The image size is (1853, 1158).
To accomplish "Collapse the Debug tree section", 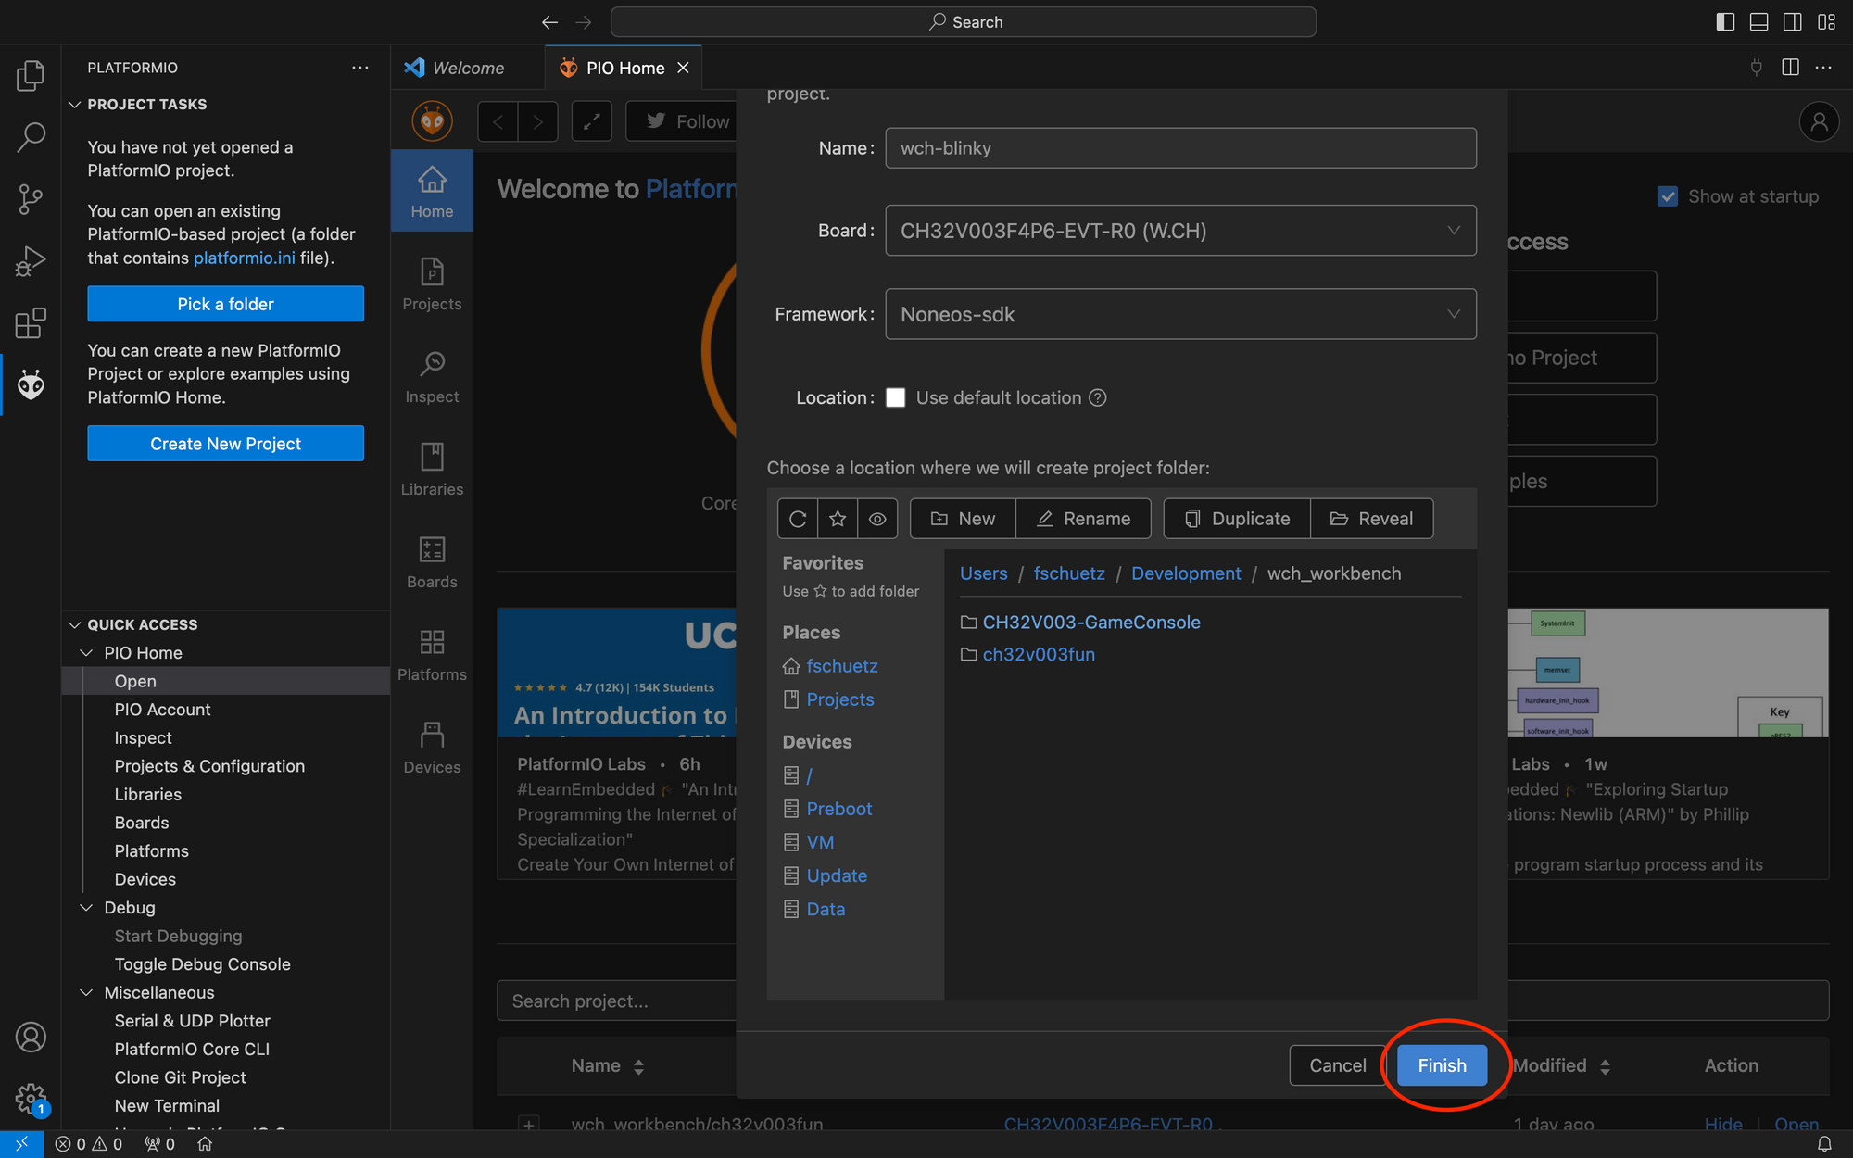I will click(86, 908).
